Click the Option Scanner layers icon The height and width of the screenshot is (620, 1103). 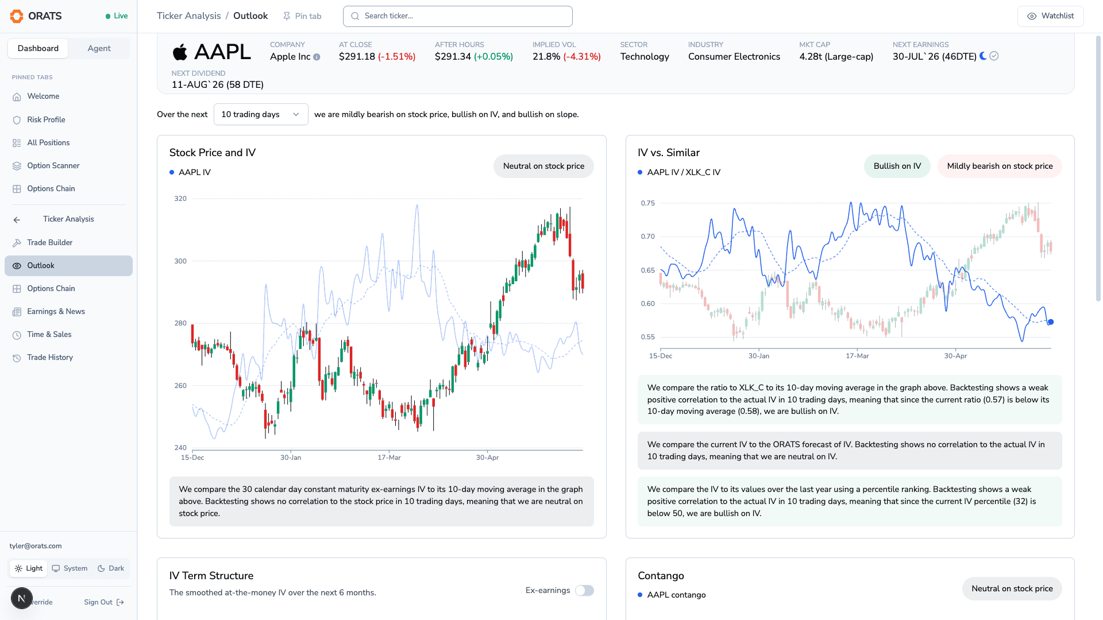(17, 166)
